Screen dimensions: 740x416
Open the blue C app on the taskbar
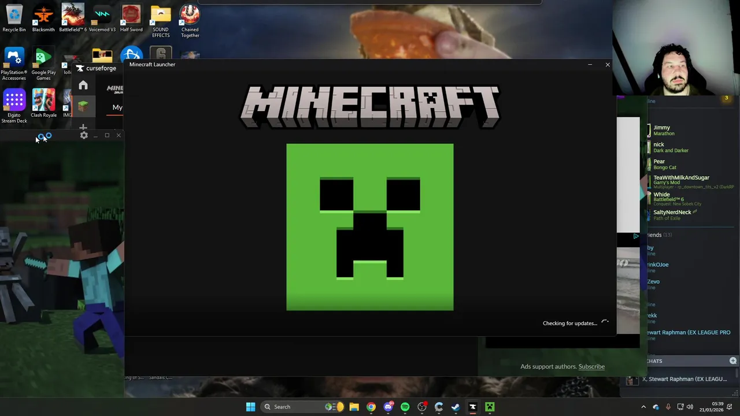coord(439,407)
